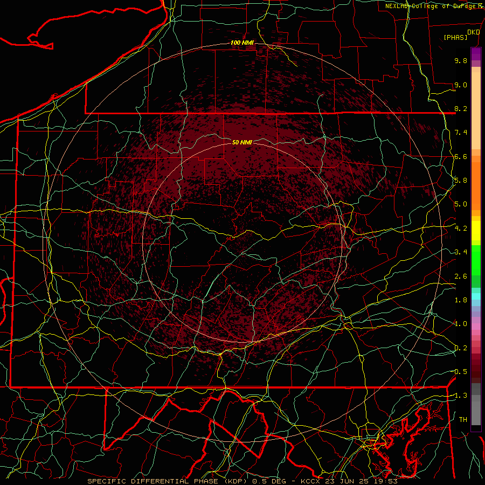Click the Specific Differential Phase caption at bottom

[242, 481]
